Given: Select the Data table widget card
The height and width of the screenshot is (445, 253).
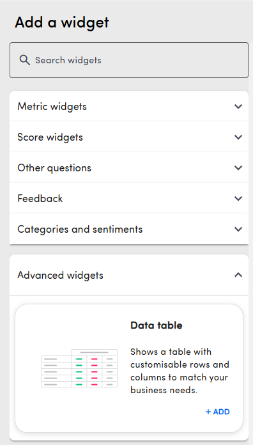Looking at the screenshot, I should pyautogui.click(x=129, y=368).
